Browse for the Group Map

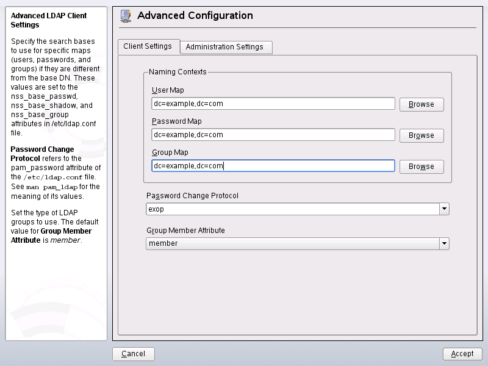[422, 167]
